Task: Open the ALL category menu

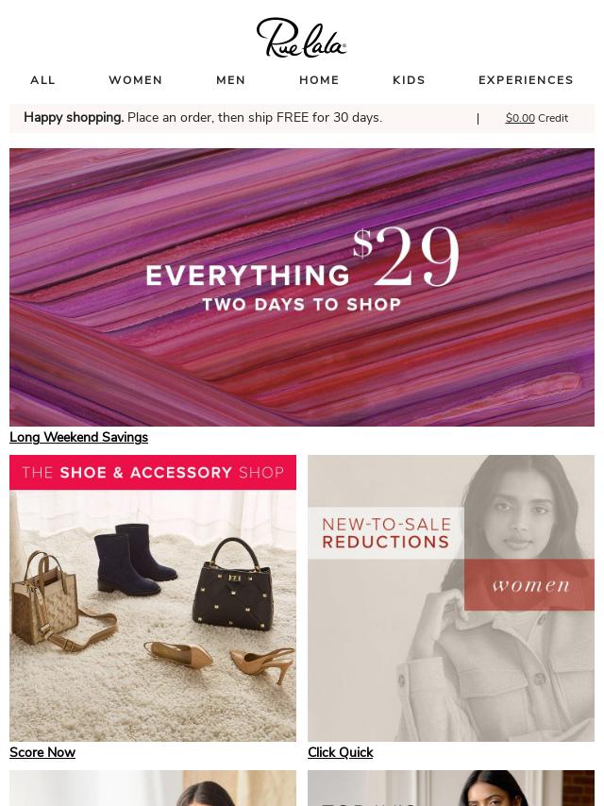Action: click(42, 80)
